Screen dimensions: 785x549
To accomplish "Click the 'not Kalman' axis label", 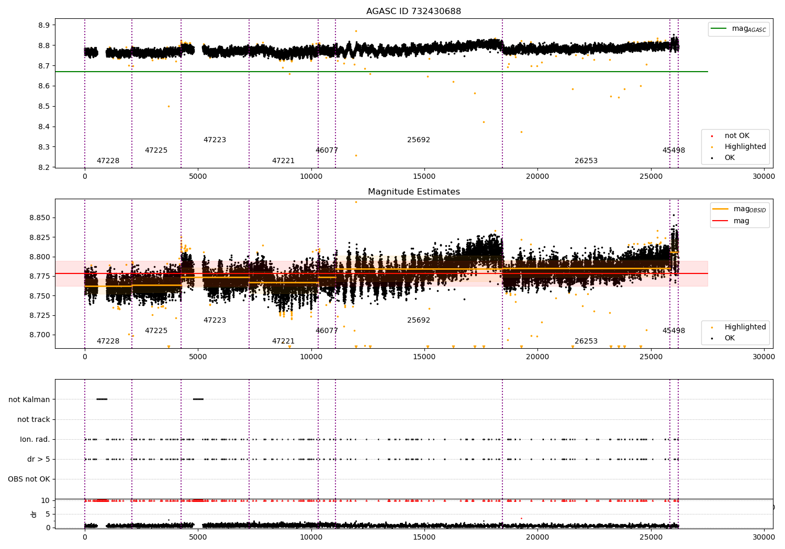I will pos(29,400).
